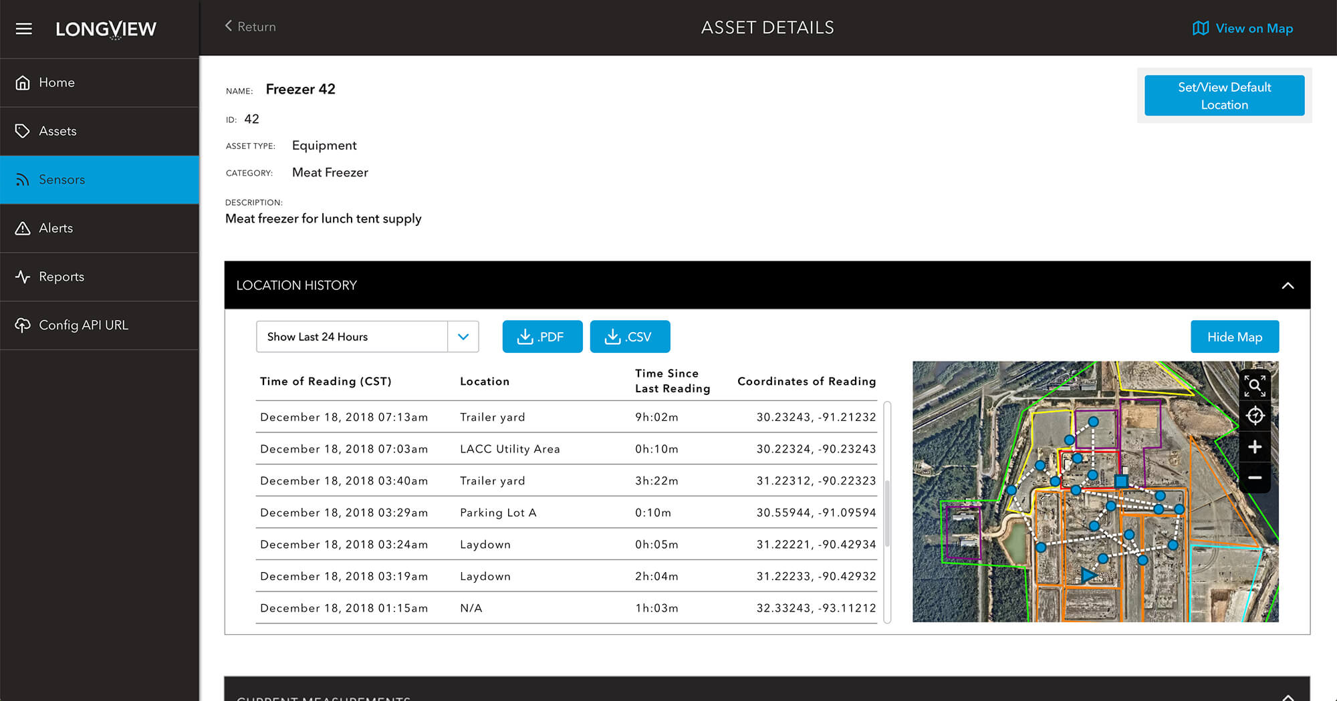Click the 01:15am N/A location cell
The height and width of the screenshot is (701, 1337).
coord(471,608)
